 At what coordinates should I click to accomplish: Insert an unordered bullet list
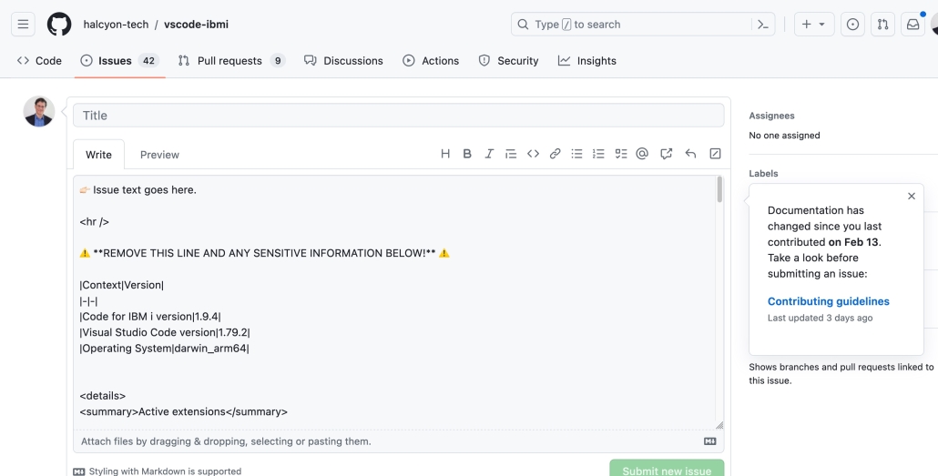coord(576,154)
